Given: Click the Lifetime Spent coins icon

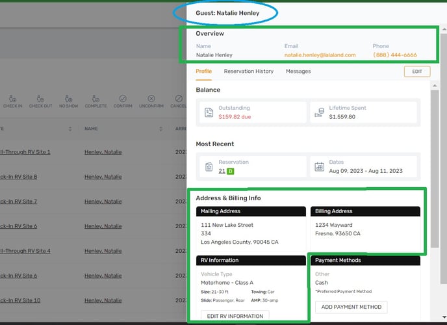Looking at the screenshot, I should pyautogui.click(x=320, y=112).
